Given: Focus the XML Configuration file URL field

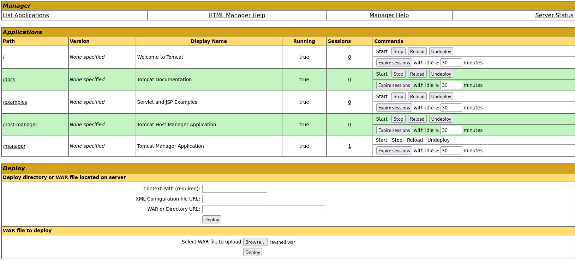Looking at the screenshot, I should [x=234, y=199].
